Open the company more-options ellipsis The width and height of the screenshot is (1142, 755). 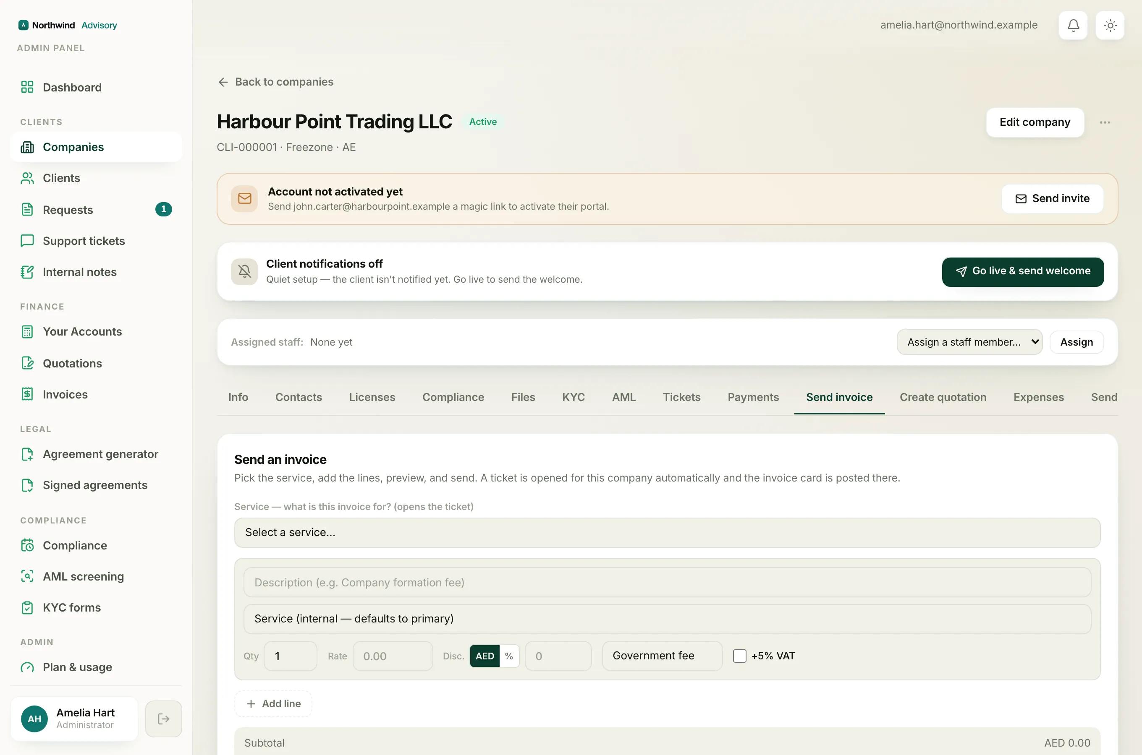point(1105,122)
